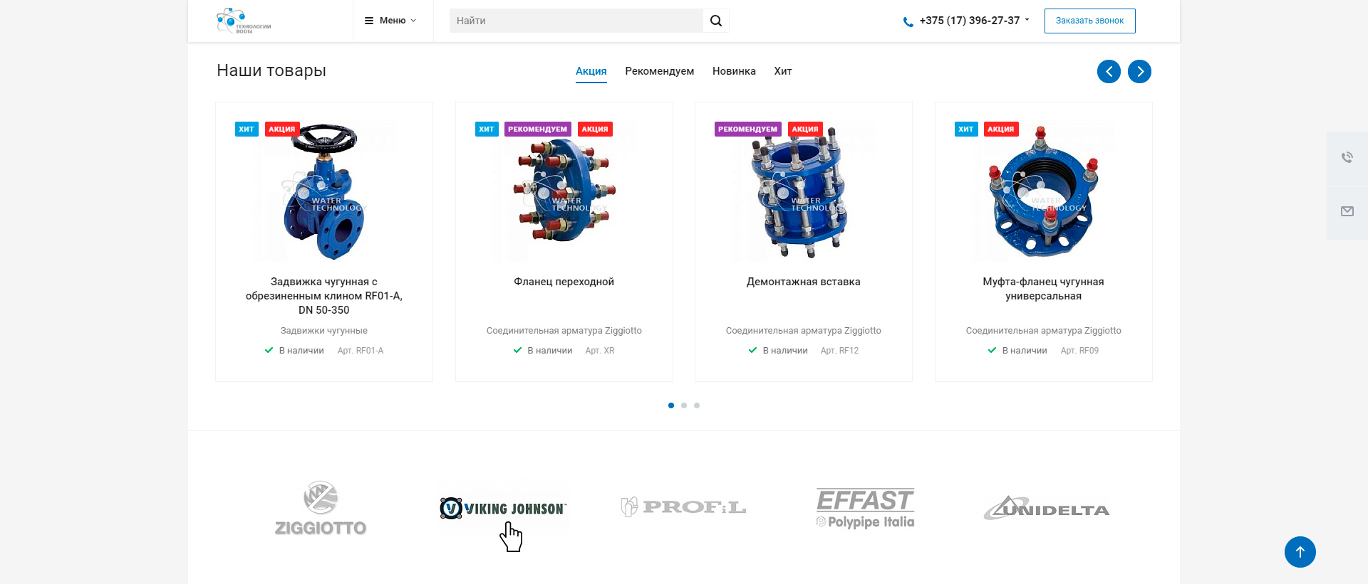Open the Фланец переходной product link
The width and height of the screenshot is (1368, 584).
click(564, 282)
